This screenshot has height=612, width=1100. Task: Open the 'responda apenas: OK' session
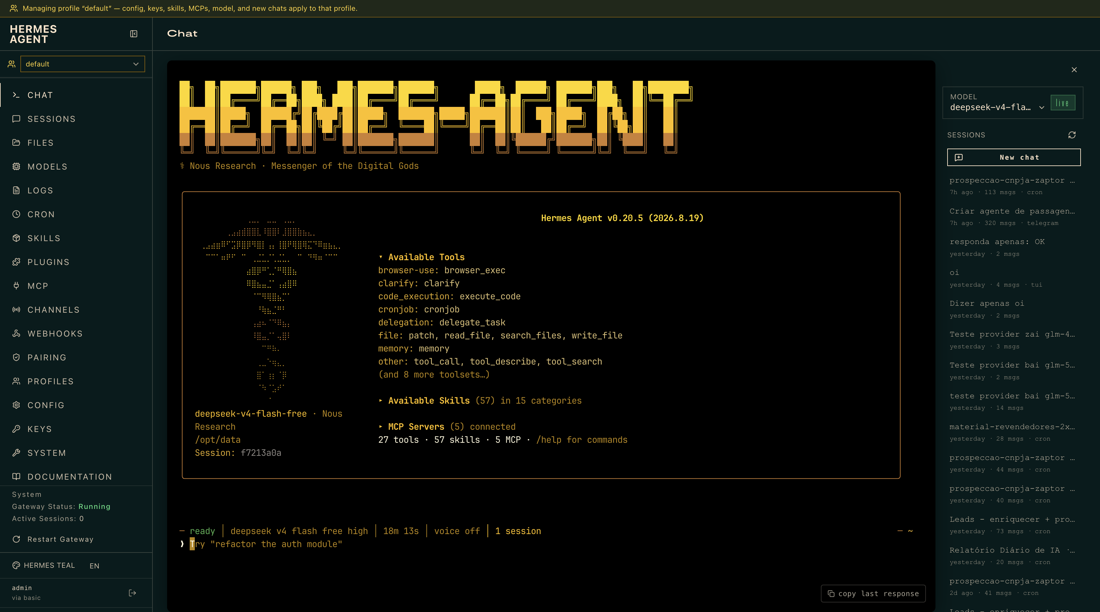1012,247
